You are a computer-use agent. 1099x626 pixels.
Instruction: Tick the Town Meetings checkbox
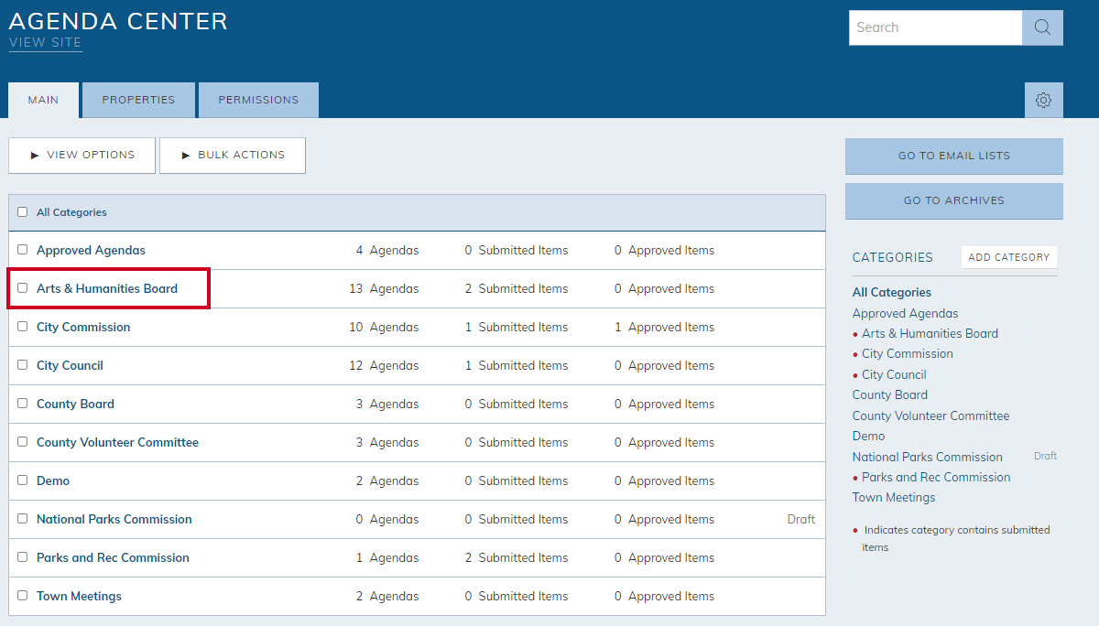point(23,596)
